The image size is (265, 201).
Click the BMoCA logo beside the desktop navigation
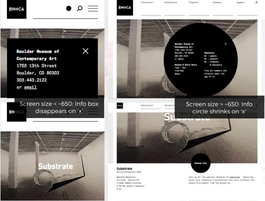125,8
